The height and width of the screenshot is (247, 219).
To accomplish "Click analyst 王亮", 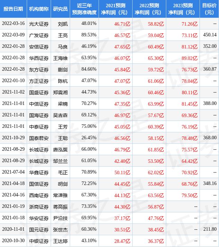I will pyautogui.click(x=63, y=35).
